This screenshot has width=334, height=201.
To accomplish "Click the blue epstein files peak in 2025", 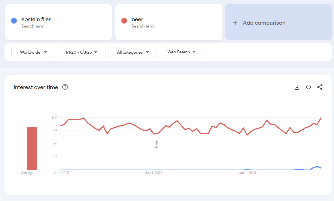I will (x=317, y=167).
